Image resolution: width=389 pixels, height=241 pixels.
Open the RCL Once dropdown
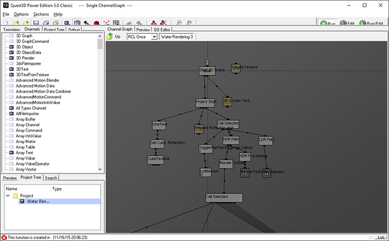pos(154,37)
